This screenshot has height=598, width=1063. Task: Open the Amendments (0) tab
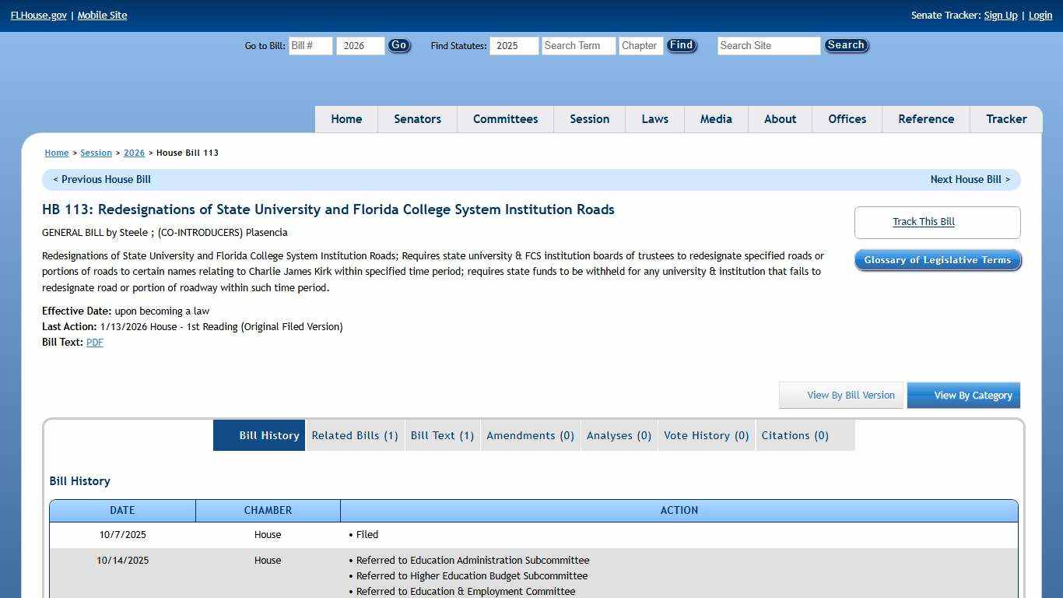click(x=530, y=436)
